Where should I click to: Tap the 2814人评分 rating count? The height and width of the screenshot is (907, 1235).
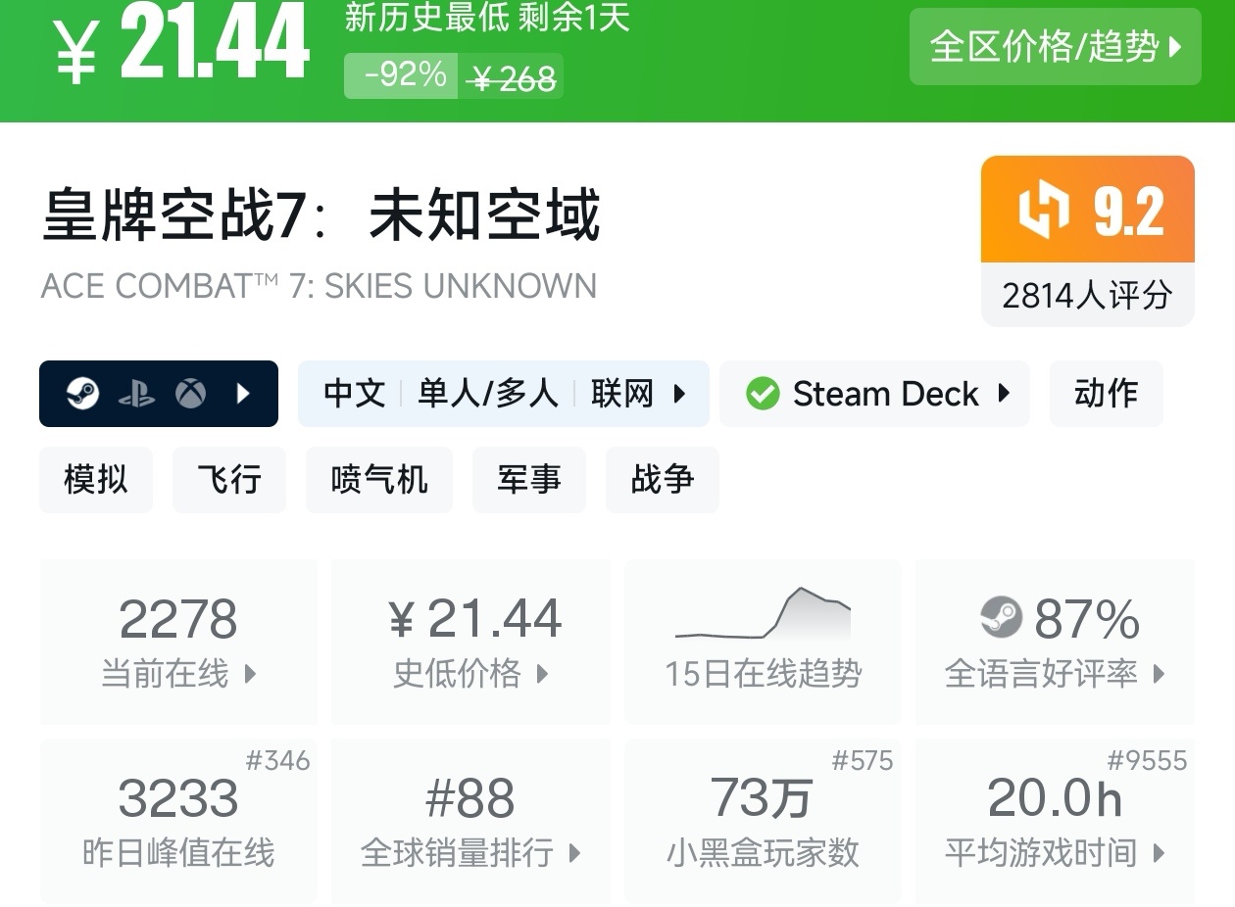coord(1088,295)
